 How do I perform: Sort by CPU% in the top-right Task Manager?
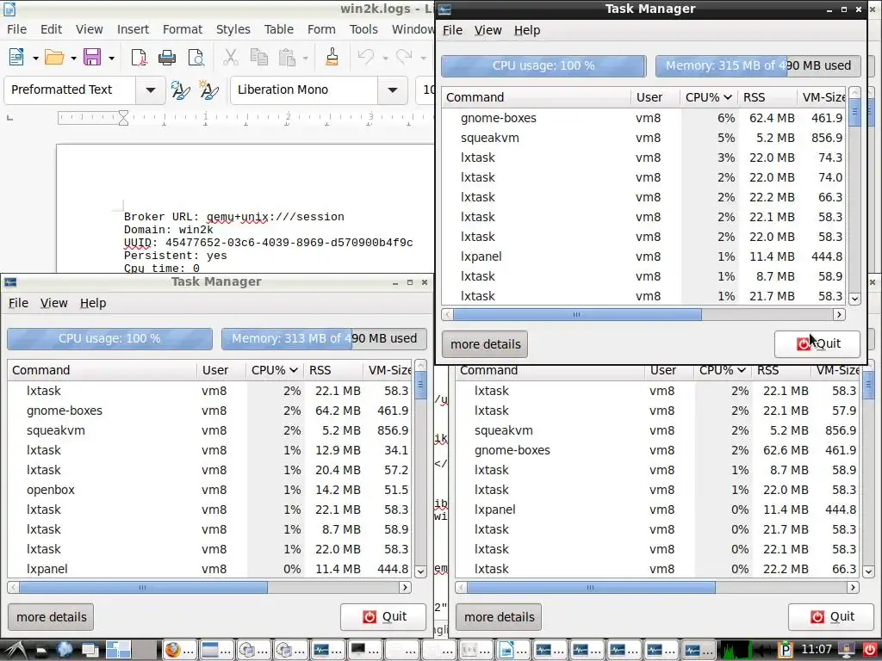point(708,97)
